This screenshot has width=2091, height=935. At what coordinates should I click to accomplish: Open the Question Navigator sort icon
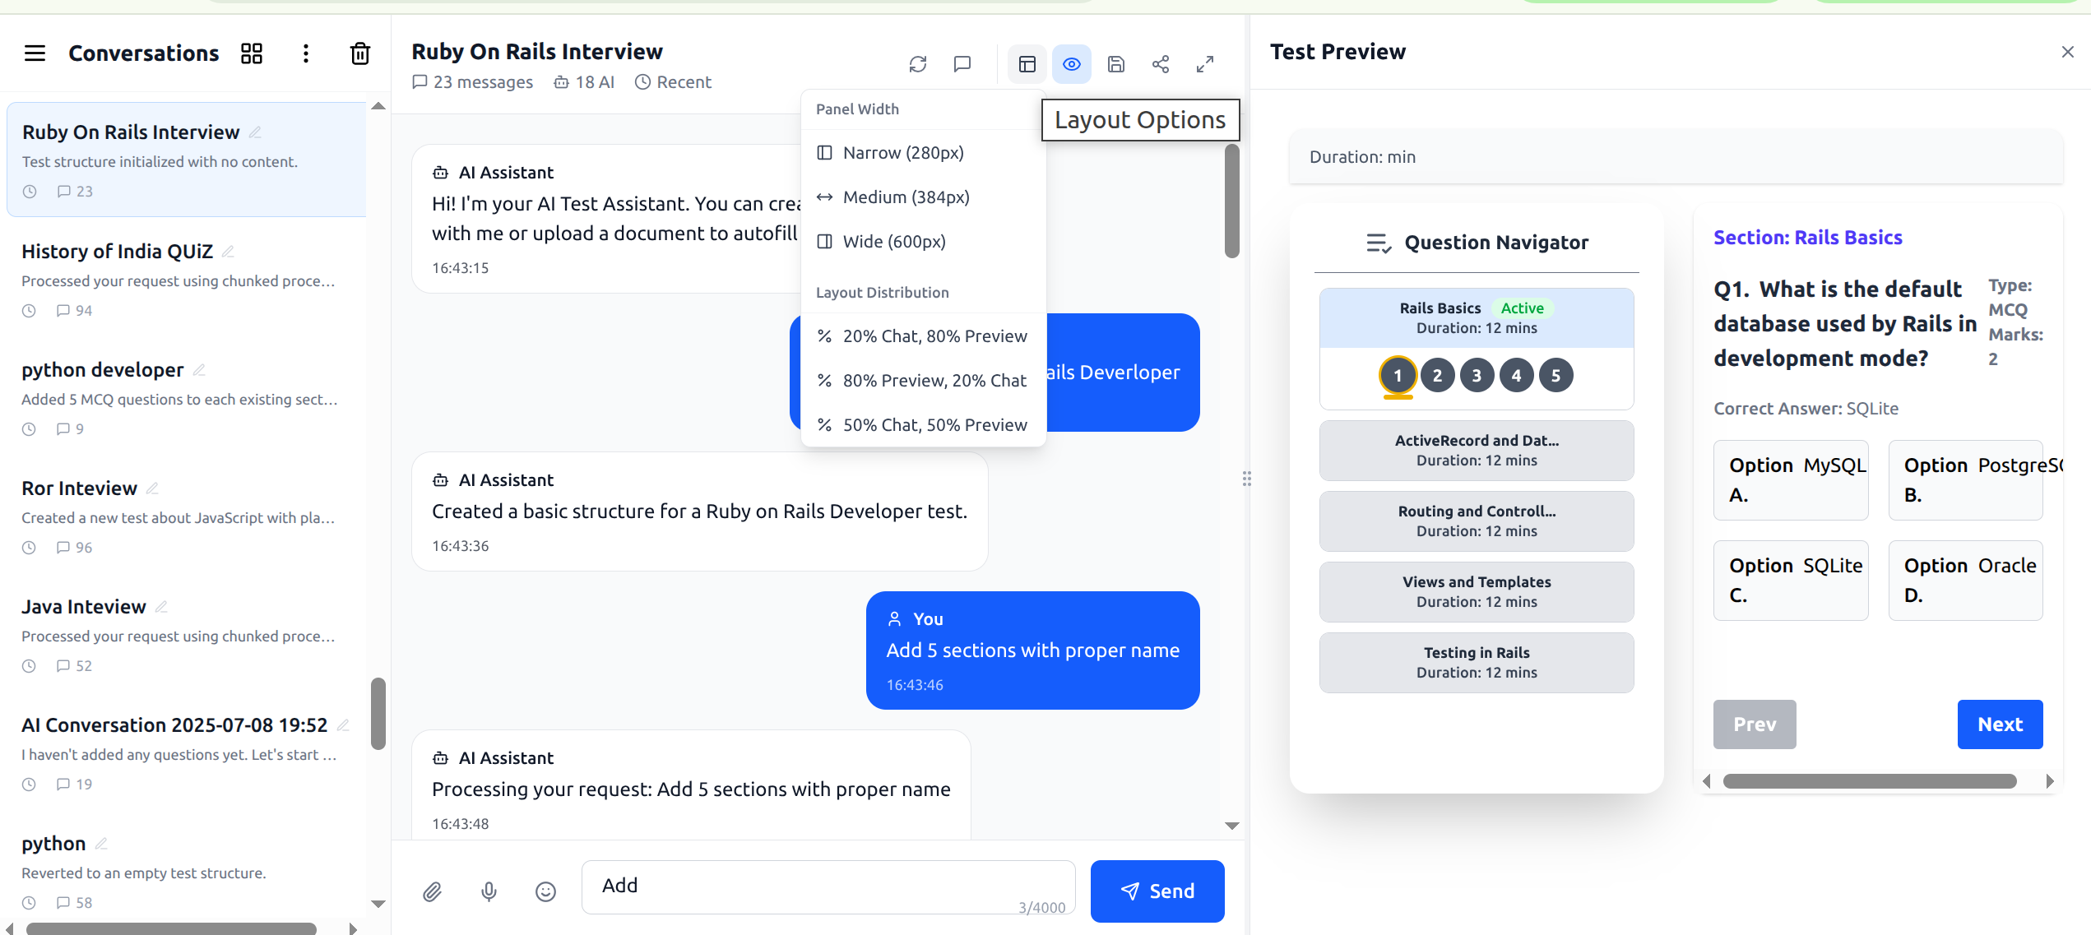click(1379, 243)
